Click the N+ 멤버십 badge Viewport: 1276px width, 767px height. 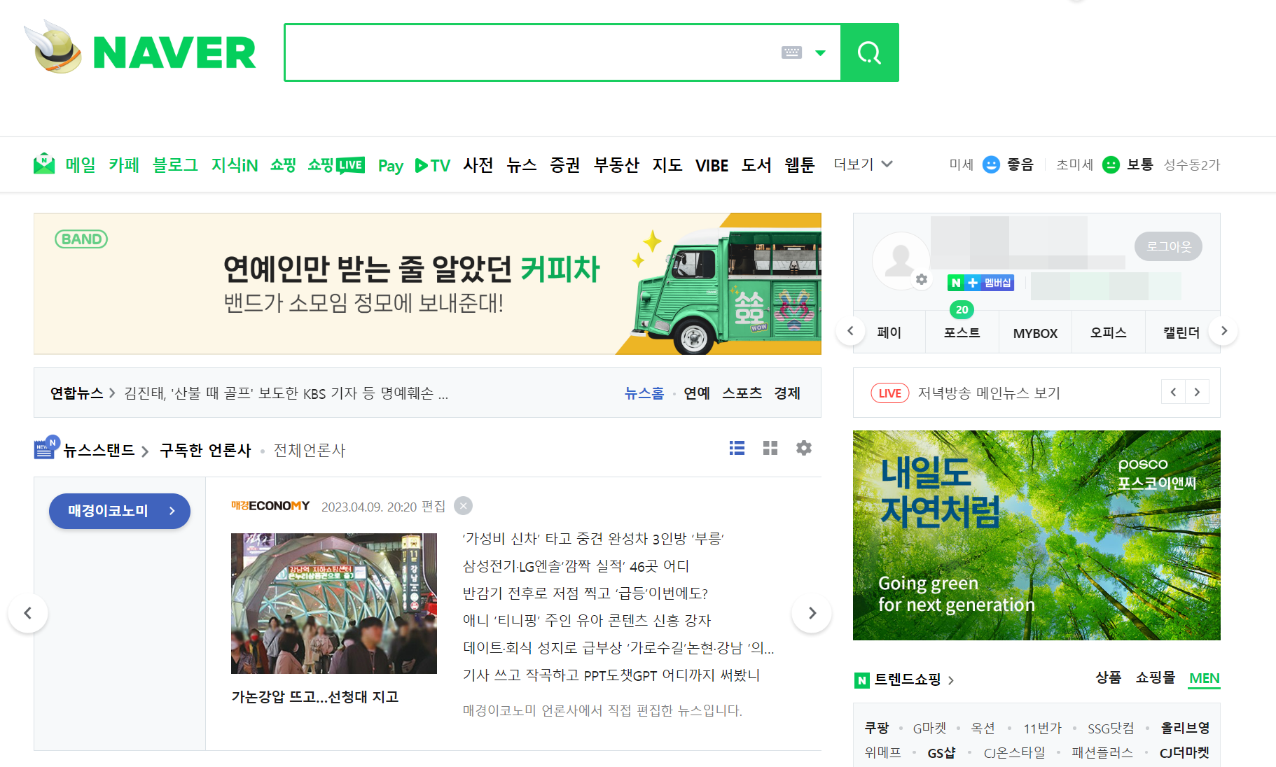980,283
